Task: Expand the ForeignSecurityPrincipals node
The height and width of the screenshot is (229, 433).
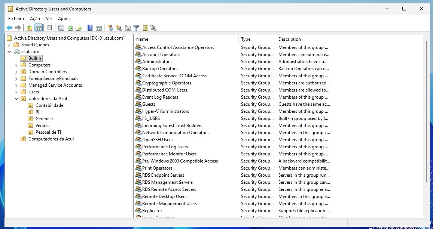Action: [x=16, y=79]
